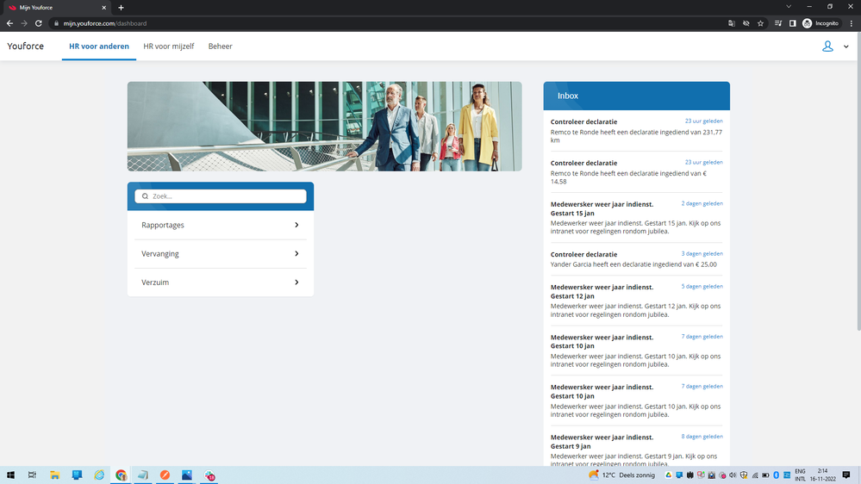This screenshot has width=861, height=484.
Task: Open the Windows Start menu
Action: [10, 475]
